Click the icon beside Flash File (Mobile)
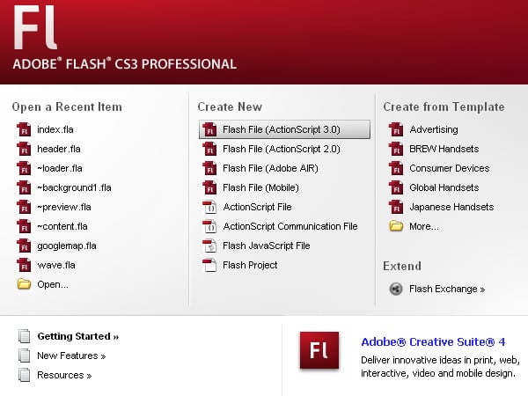Image resolution: width=528 pixels, height=396 pixels. 209,187
